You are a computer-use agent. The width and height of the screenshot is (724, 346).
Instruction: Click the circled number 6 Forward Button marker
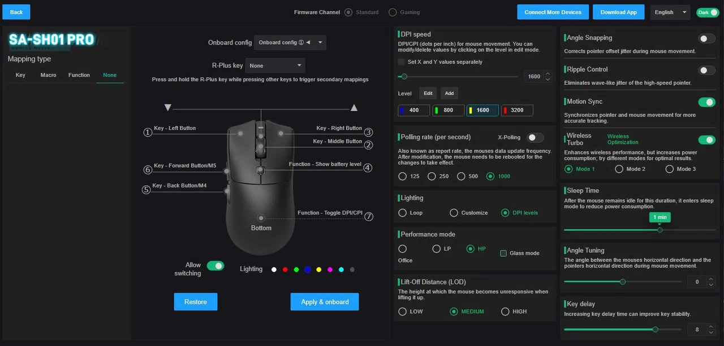click(x=148, y=169)
